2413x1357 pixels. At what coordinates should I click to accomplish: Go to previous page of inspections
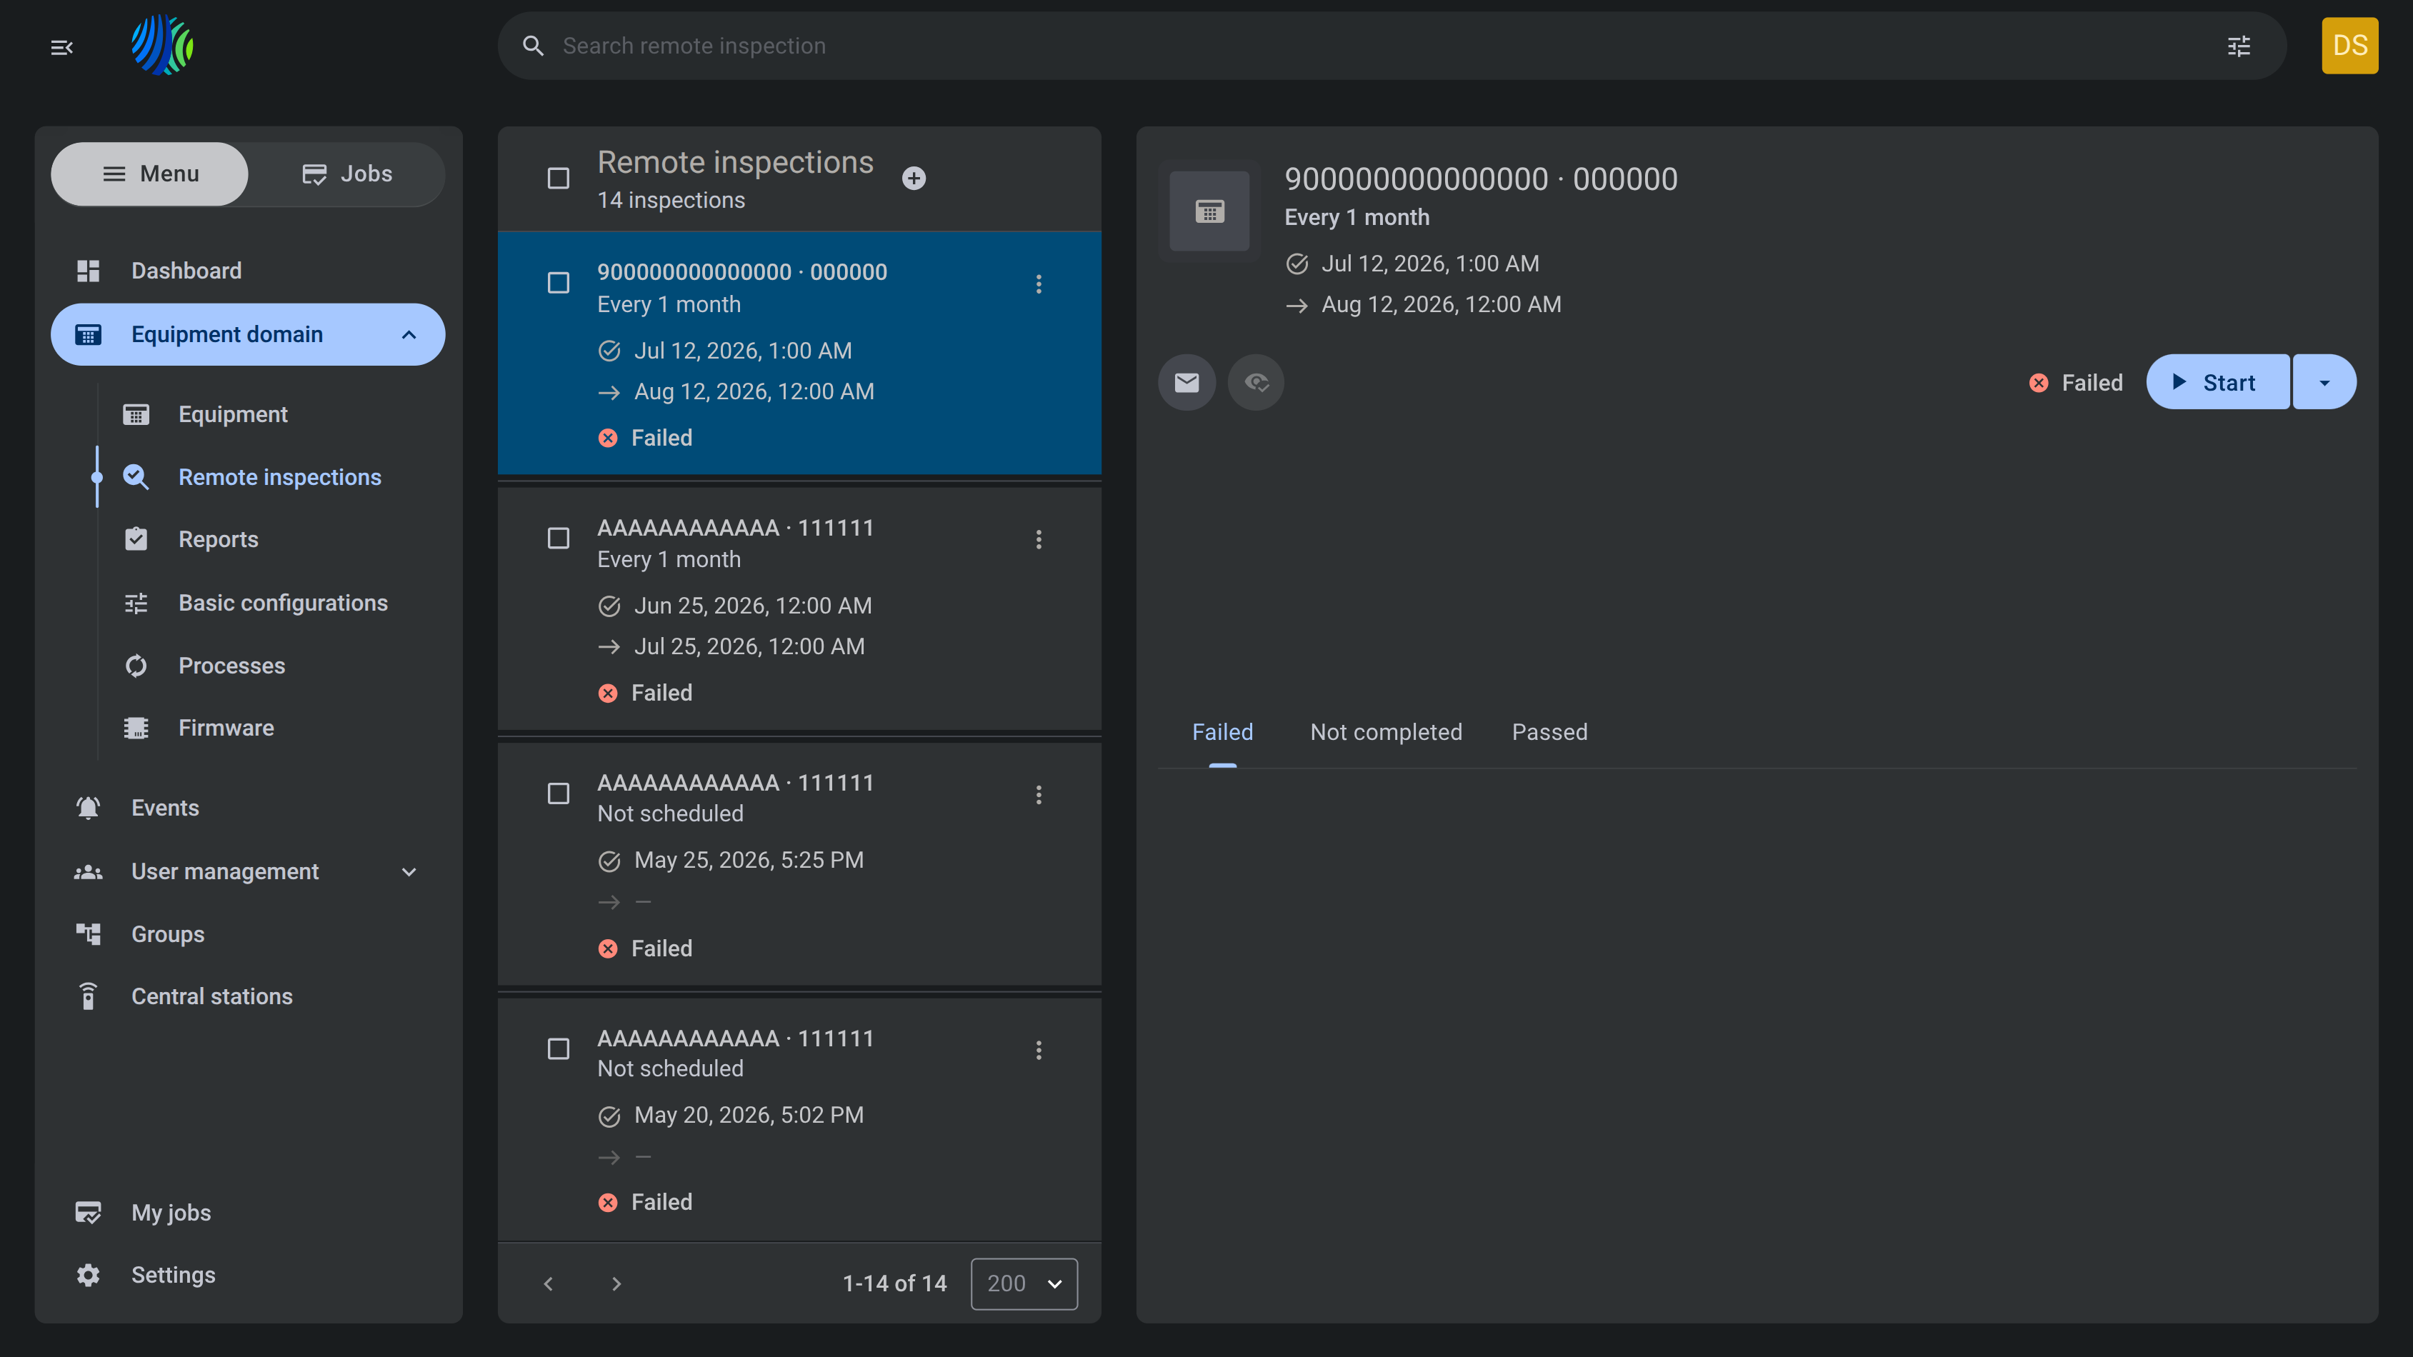[x=549, y=1284]
